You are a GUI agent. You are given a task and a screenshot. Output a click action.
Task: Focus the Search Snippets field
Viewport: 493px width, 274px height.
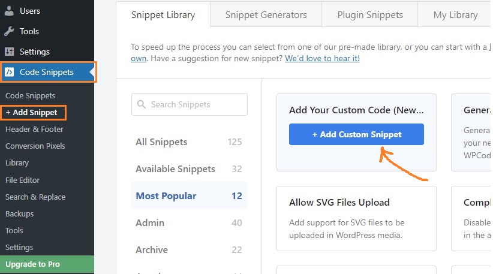coord(190,104)
